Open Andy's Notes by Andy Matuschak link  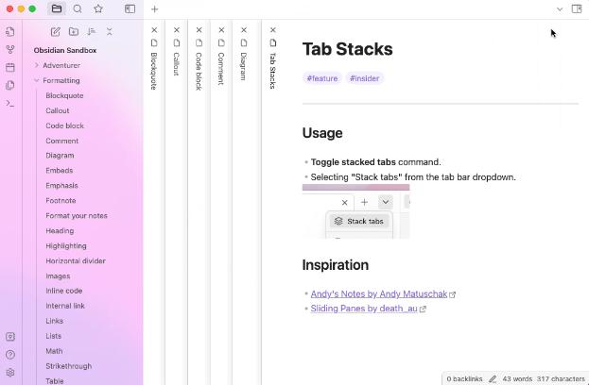(379, 294)
